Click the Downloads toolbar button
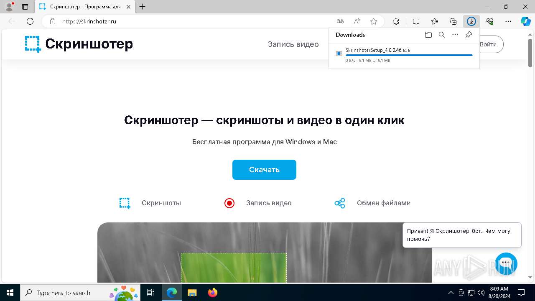 coord(471,21)
